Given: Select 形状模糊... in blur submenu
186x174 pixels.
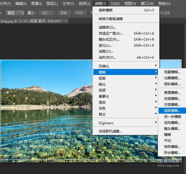Looking at the screenshot, I should 172,153.
